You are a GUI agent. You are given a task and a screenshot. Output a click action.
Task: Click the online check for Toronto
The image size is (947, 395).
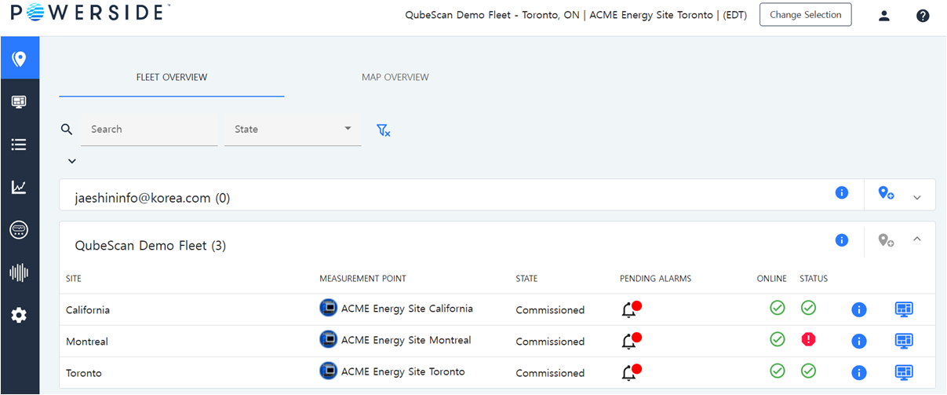[778, 371]
